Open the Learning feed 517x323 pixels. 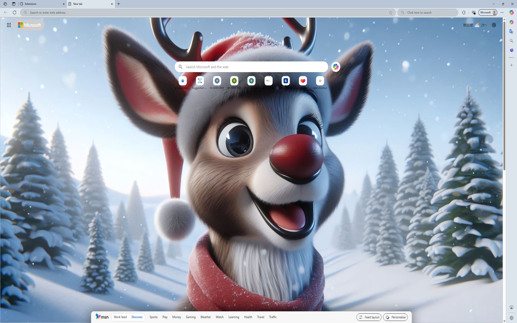[233, 317]
